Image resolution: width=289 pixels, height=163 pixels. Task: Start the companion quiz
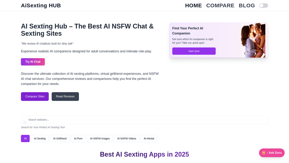click(194, 51)
